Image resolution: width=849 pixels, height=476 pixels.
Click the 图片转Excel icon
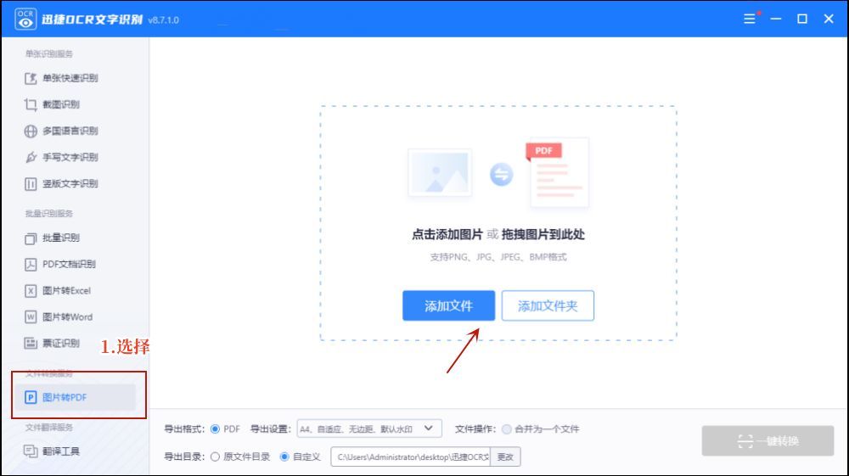pos(31,291)
